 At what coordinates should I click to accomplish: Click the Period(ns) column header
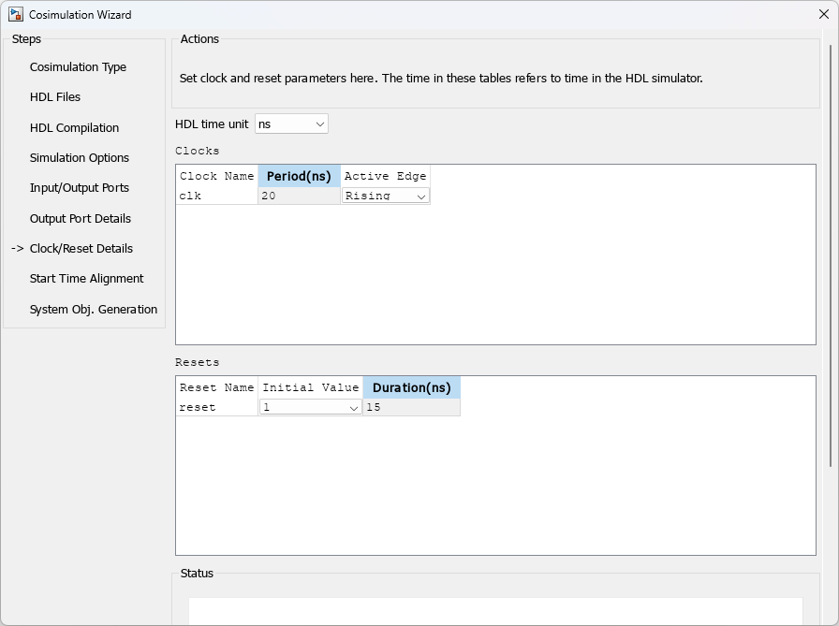click(299, 176)
